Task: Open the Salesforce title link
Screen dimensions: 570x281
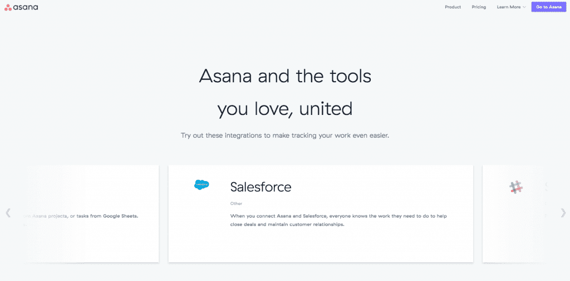Action: pos(261,187)
